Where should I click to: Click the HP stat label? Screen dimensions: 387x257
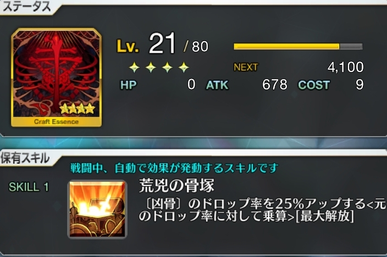pyautogui.click(x=128, y=85)
